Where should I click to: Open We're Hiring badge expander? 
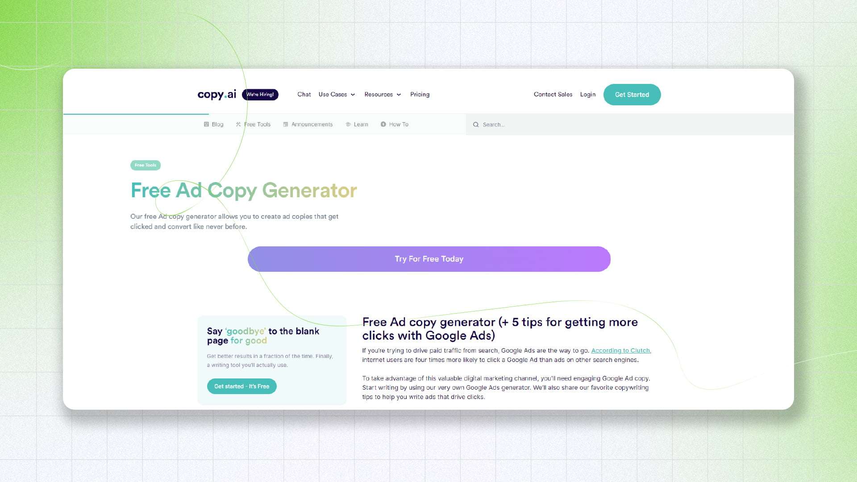point(260,94)
